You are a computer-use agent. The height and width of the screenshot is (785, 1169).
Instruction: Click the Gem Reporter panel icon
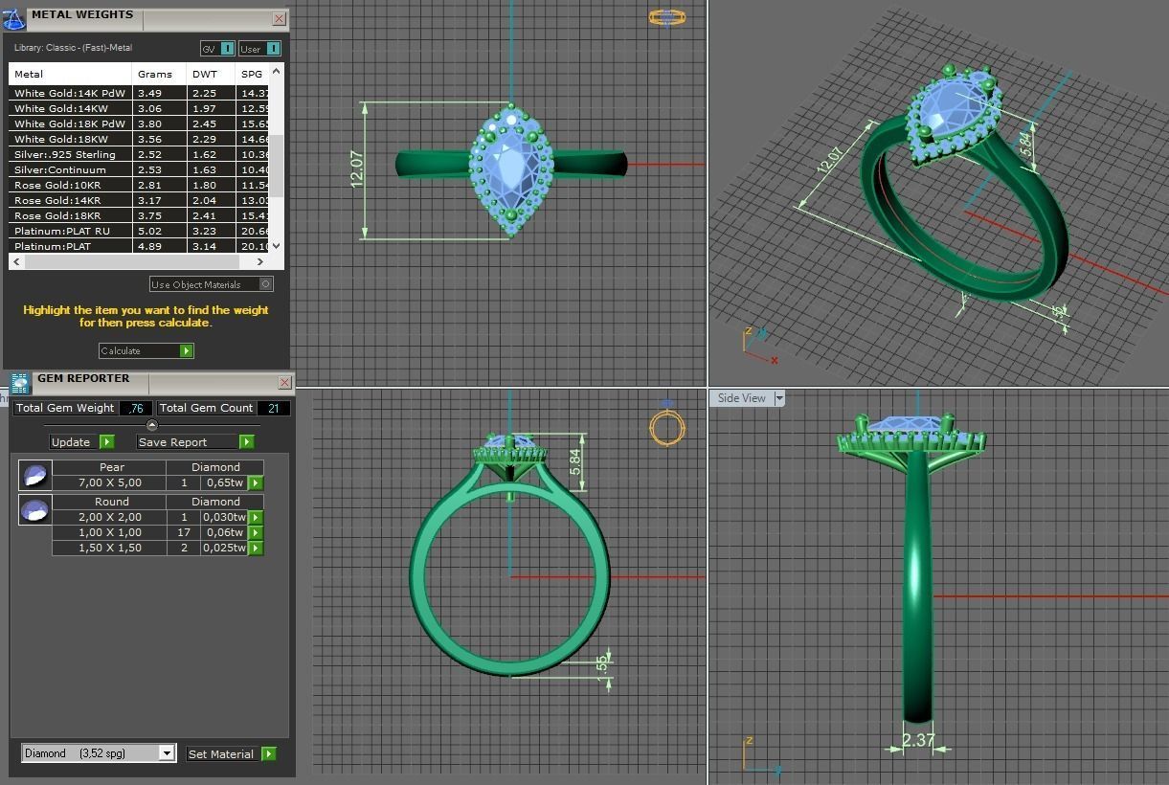(20, 383)
